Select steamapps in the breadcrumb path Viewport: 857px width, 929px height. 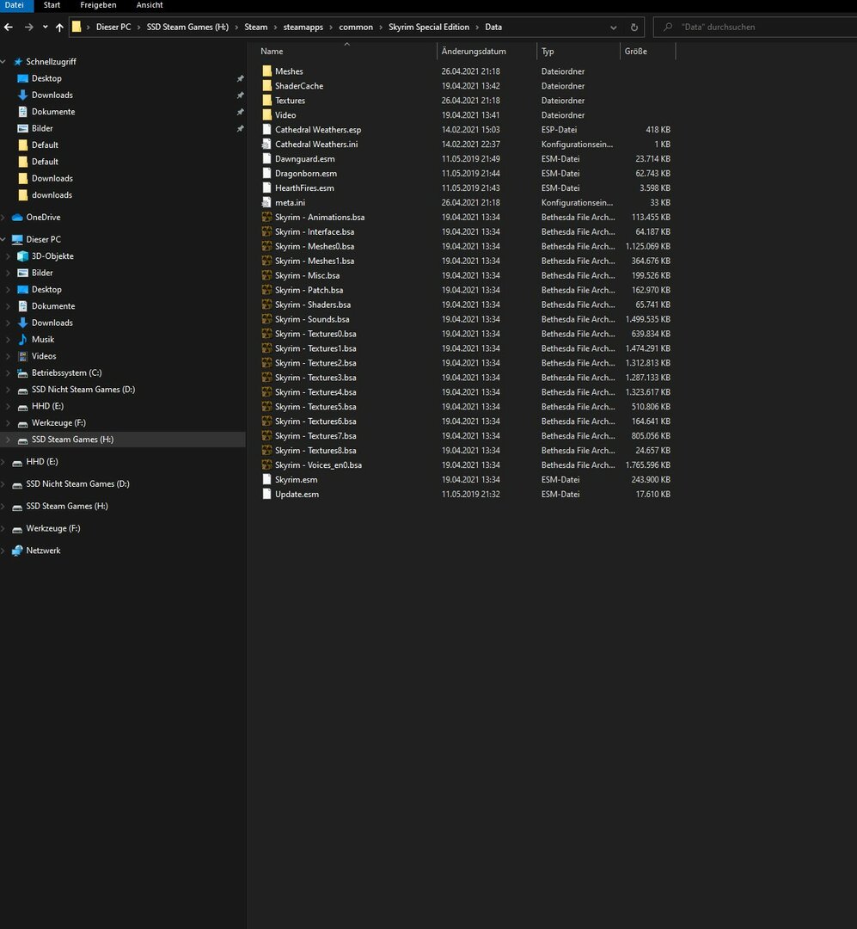tap(303, 28)
